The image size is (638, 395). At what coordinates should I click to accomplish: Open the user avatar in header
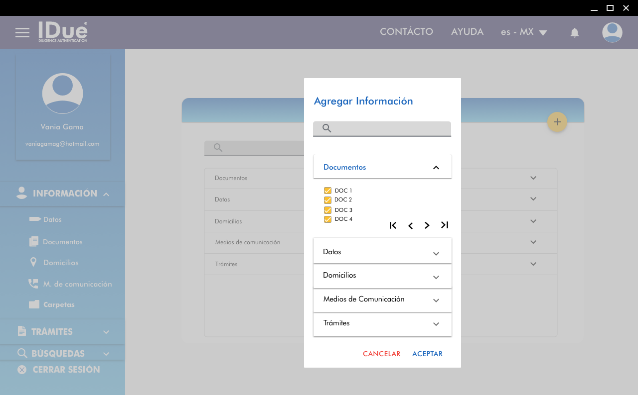[x=612, y=32]
